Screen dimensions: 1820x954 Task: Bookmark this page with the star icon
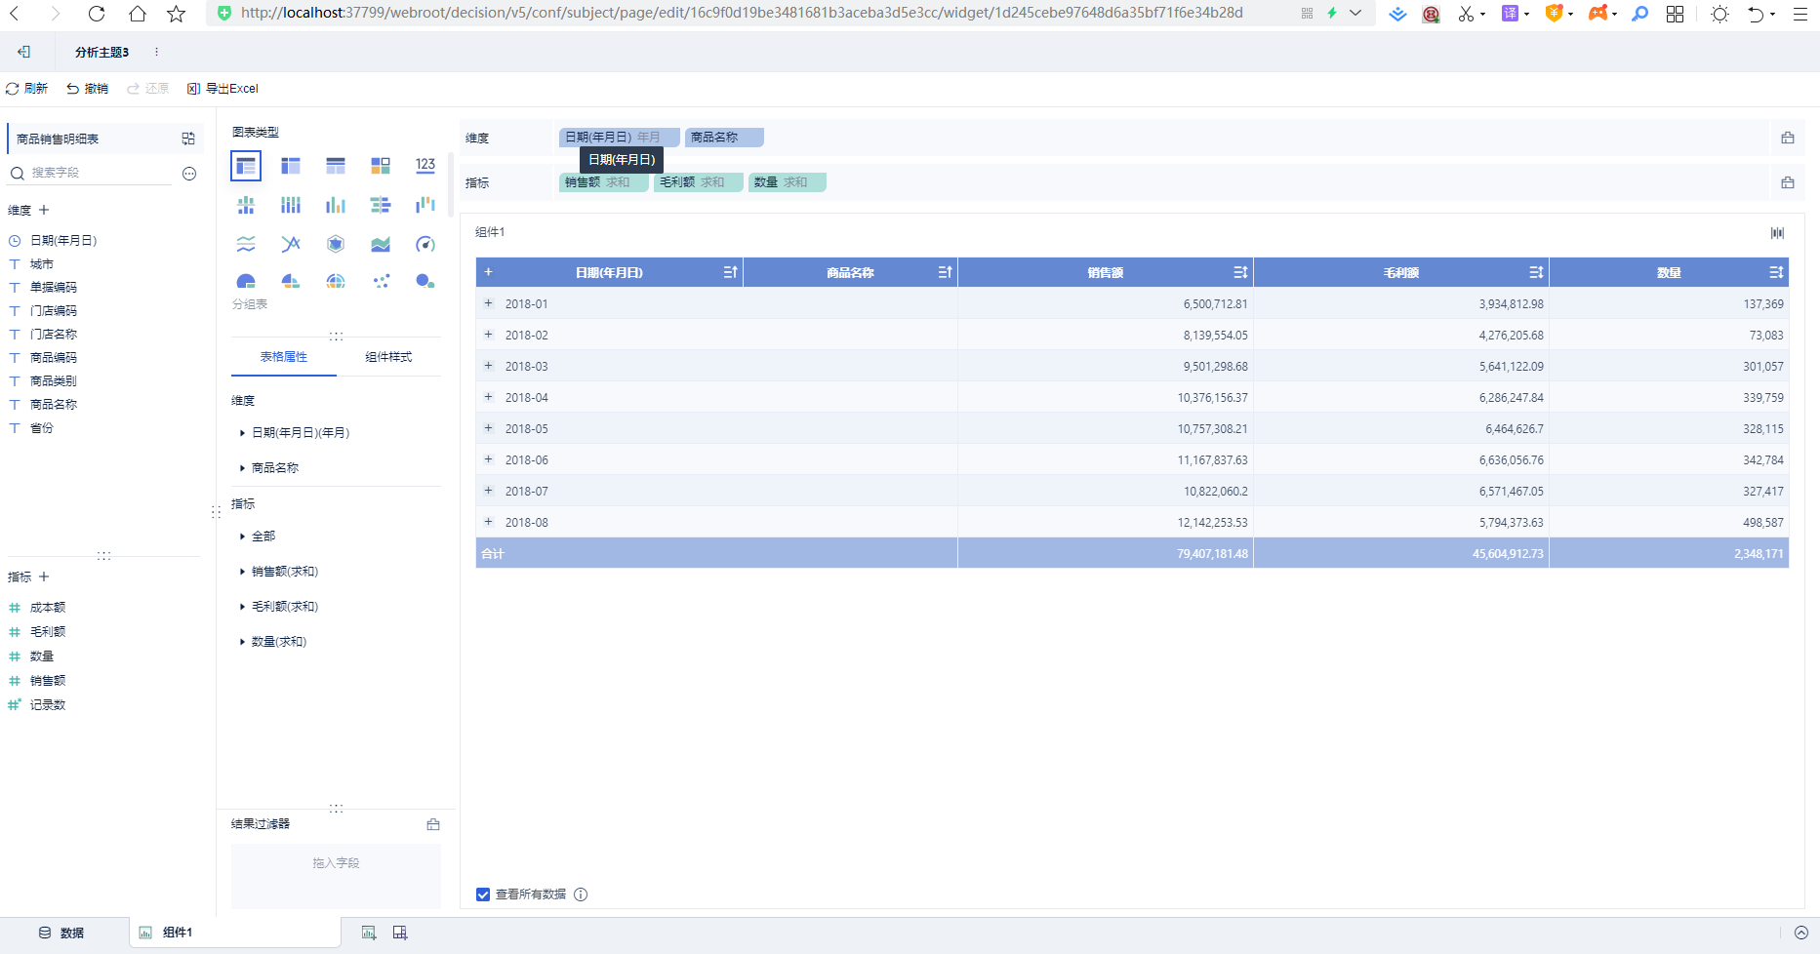click(177, 14)
